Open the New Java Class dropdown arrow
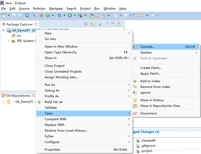Image resolution: width=201 pixels, height=154 pixels. tap(53, 15)
